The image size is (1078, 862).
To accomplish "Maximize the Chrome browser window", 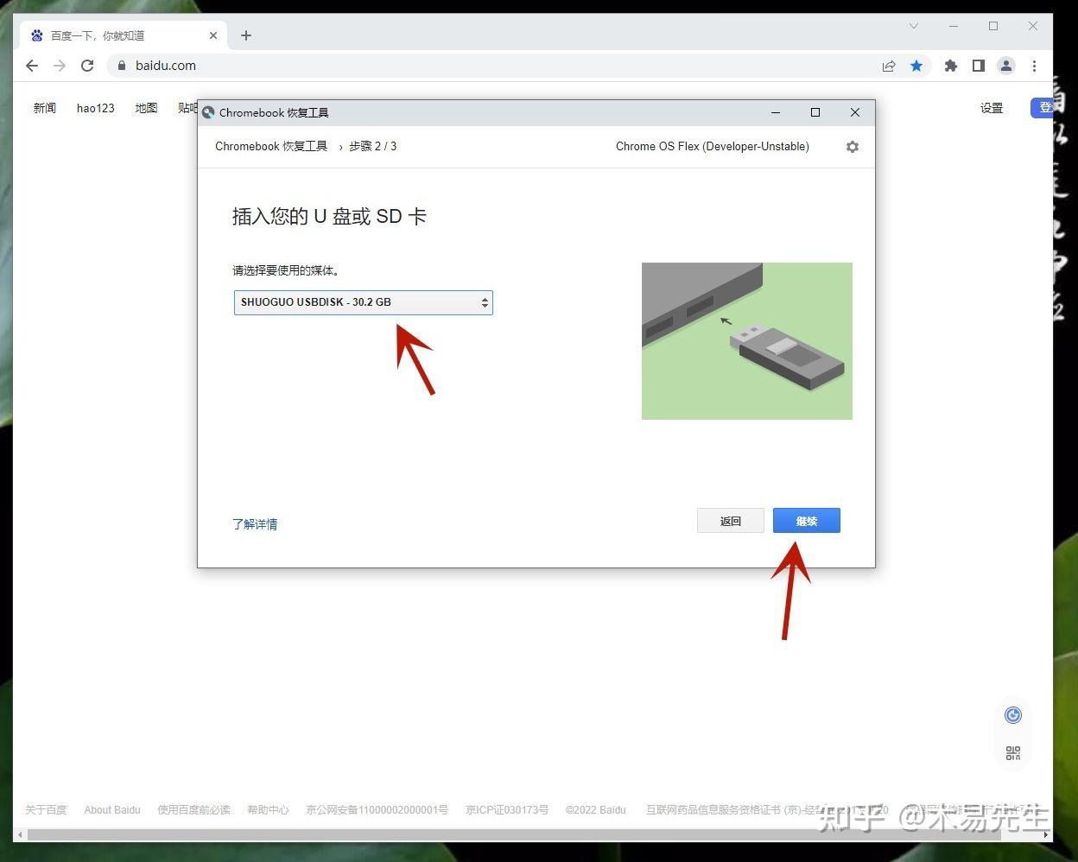I will point(993,26).
